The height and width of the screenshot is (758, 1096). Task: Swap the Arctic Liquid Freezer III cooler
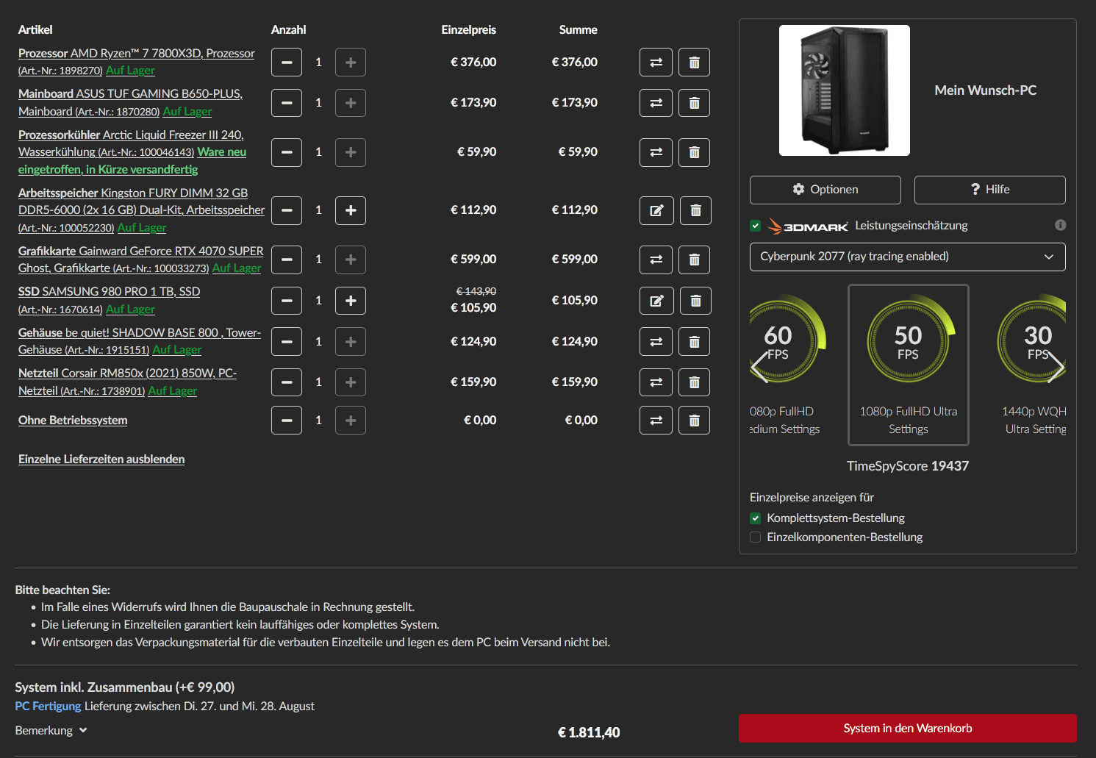(656, 152)
